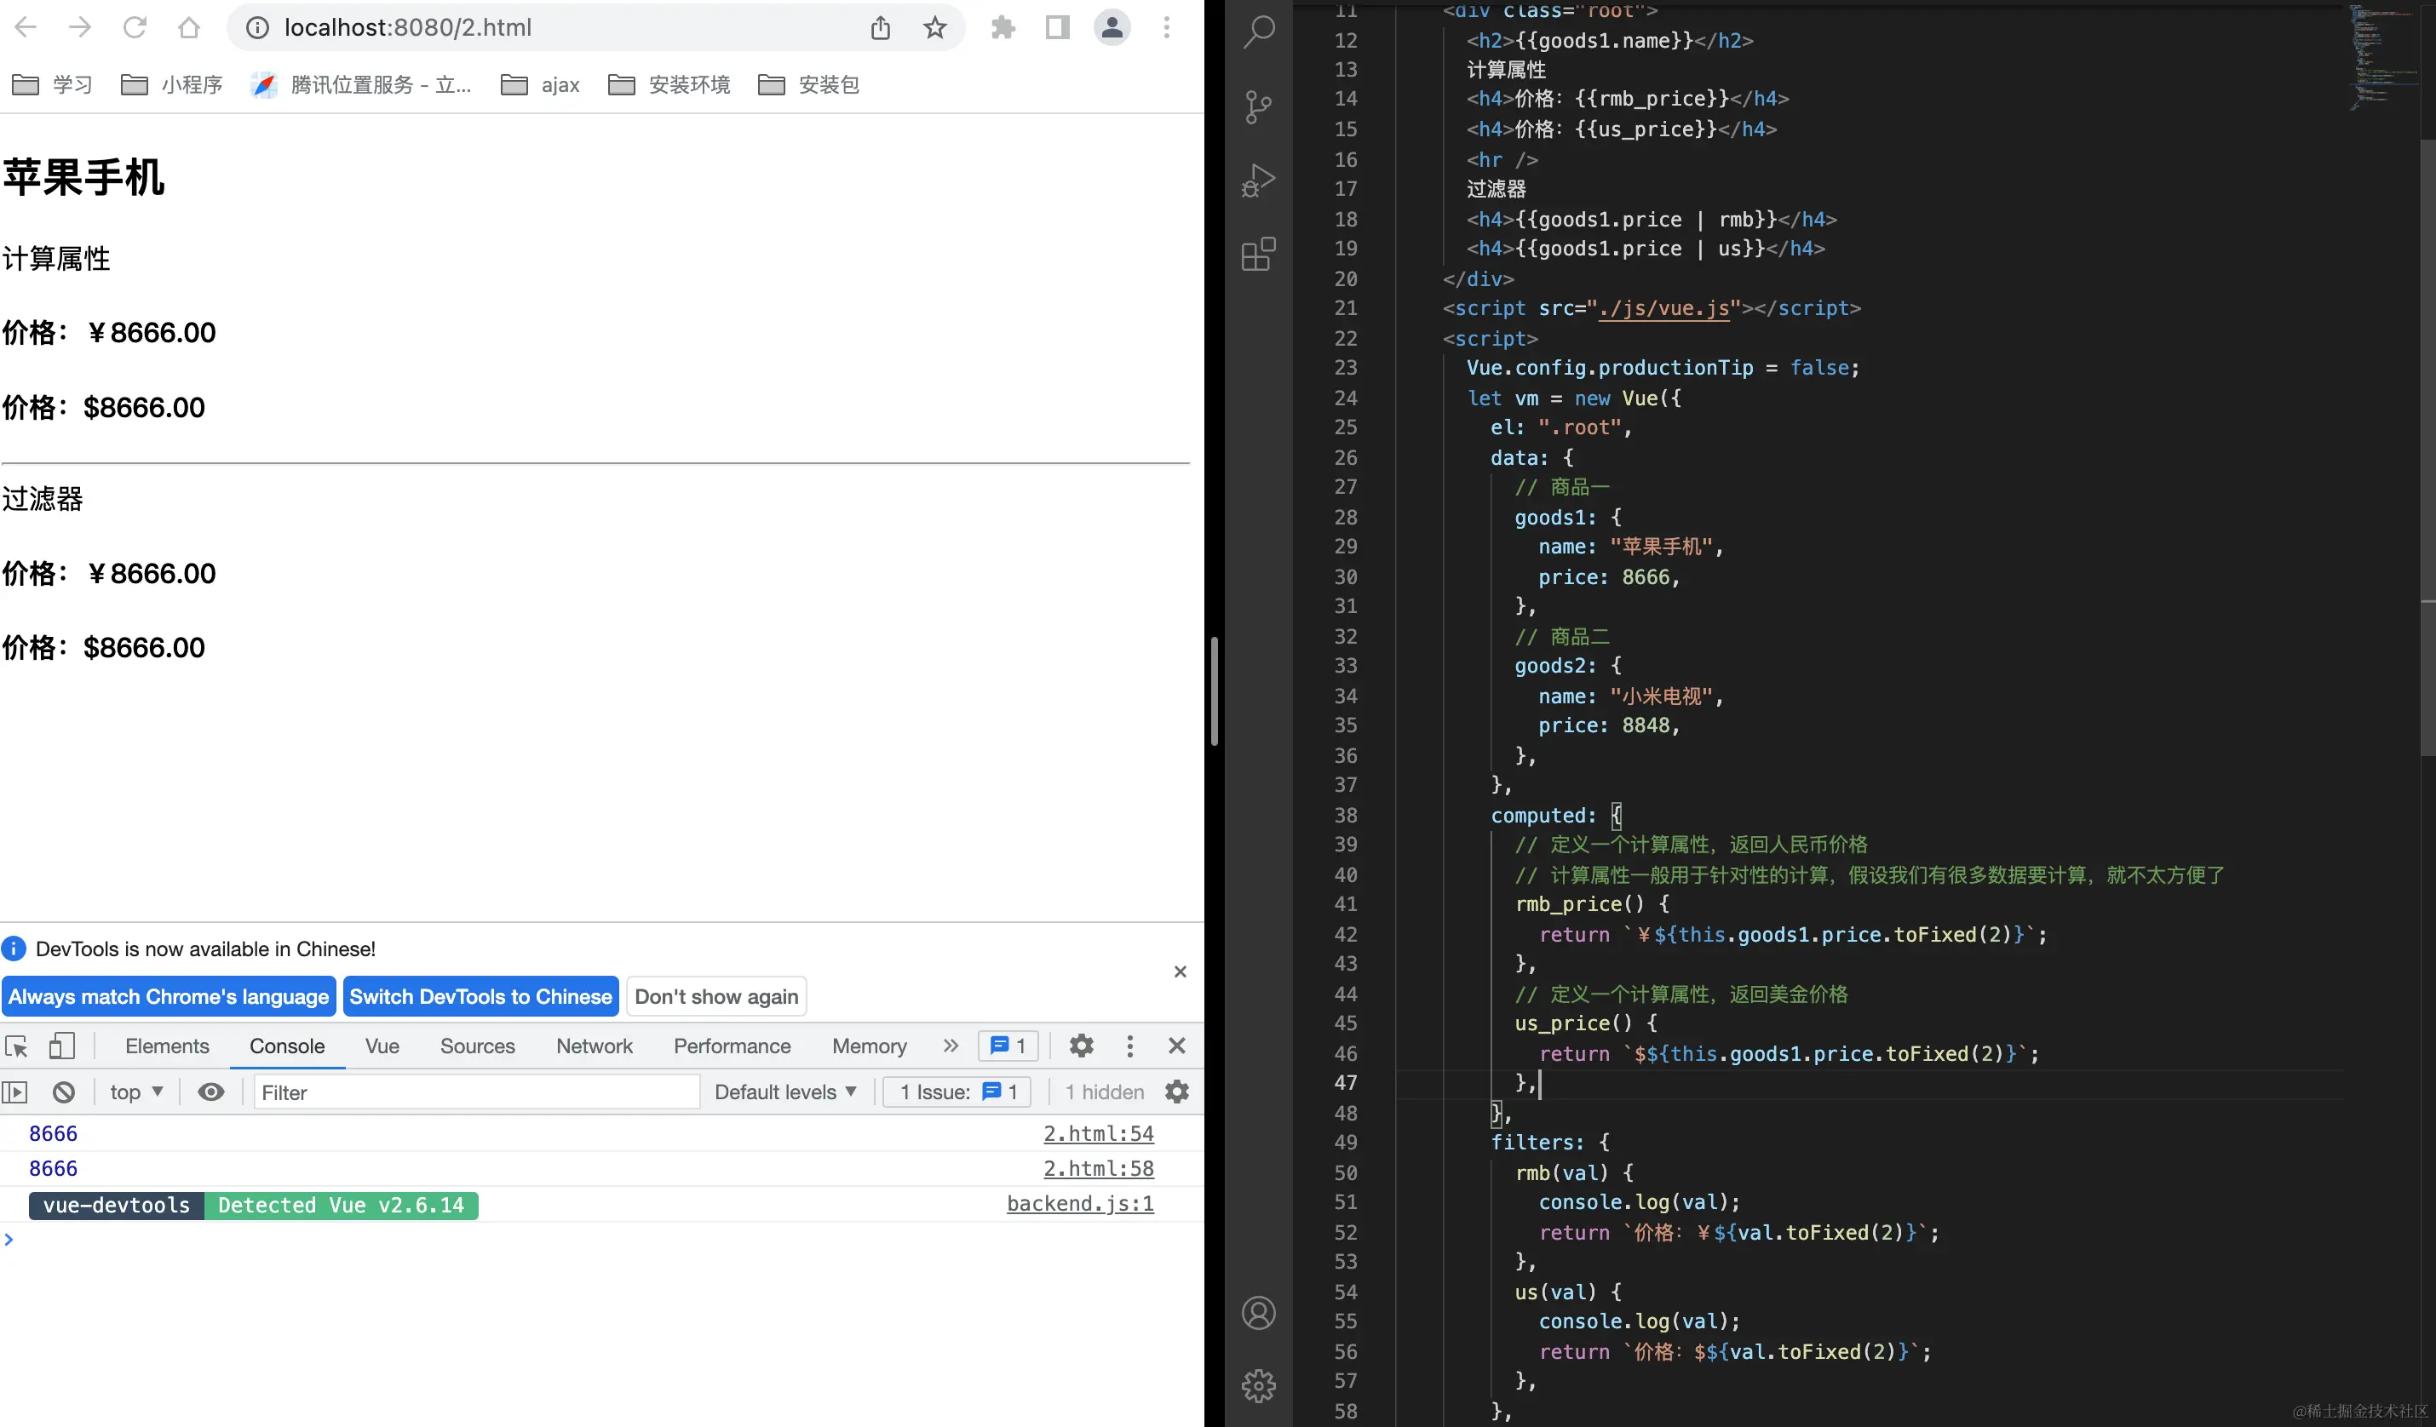Open VS Code Search panel icon
Image resolution: width=2436 pixels, height=1427 pixels.
point(1258,32)
